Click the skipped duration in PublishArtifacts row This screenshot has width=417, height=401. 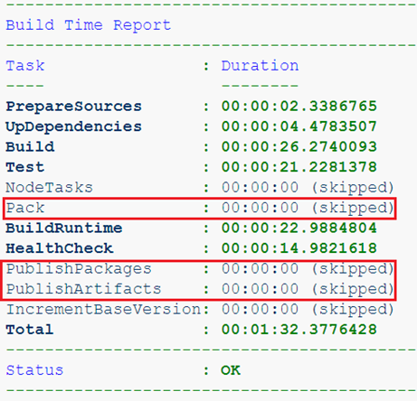click(x=308, y=289)
